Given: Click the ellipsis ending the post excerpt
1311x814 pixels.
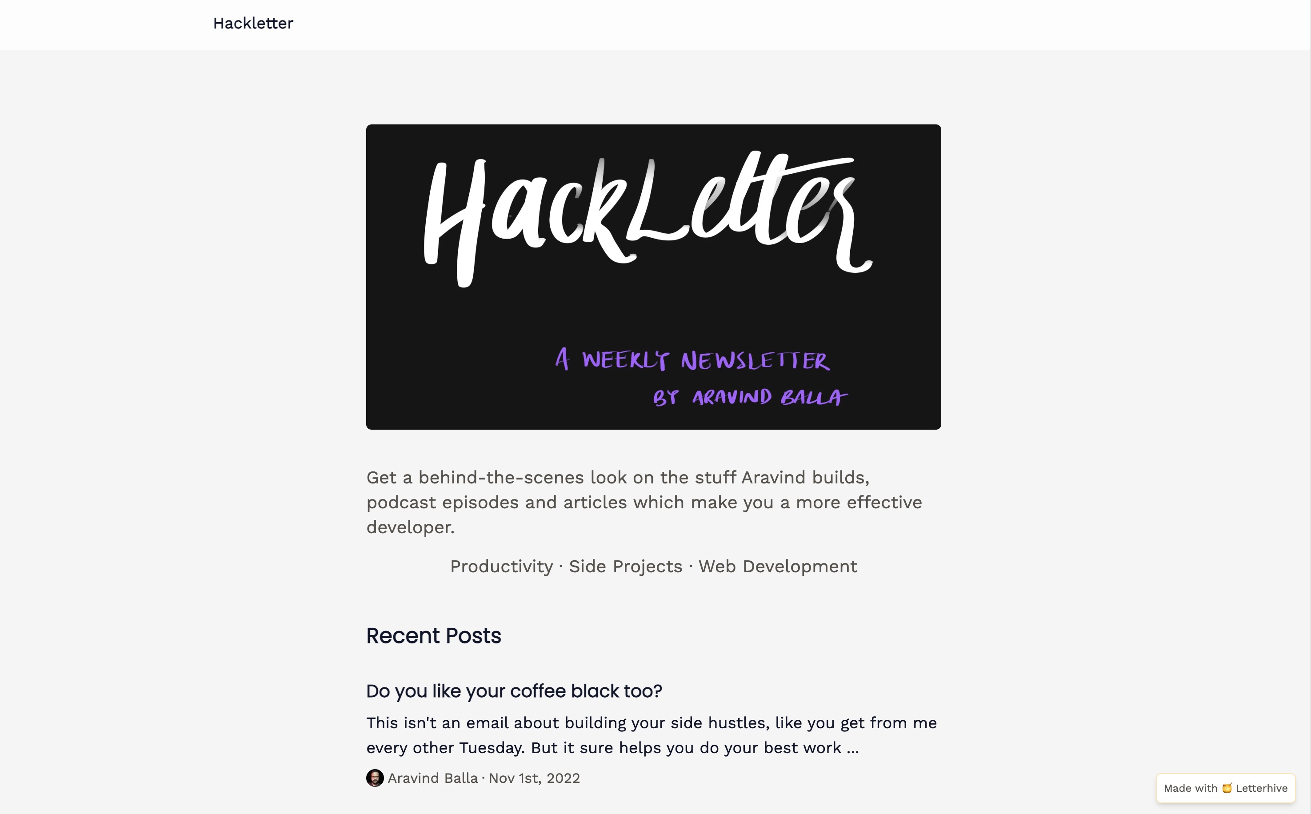Looking at the screenshot, I should click(852, 748).
